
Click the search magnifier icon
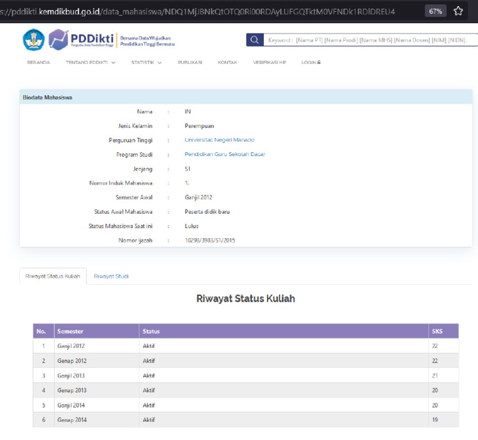(x=254, y=40)
